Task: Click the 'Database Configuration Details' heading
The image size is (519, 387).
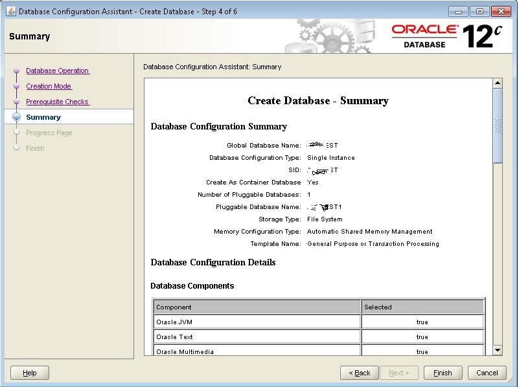Action: 213,262
